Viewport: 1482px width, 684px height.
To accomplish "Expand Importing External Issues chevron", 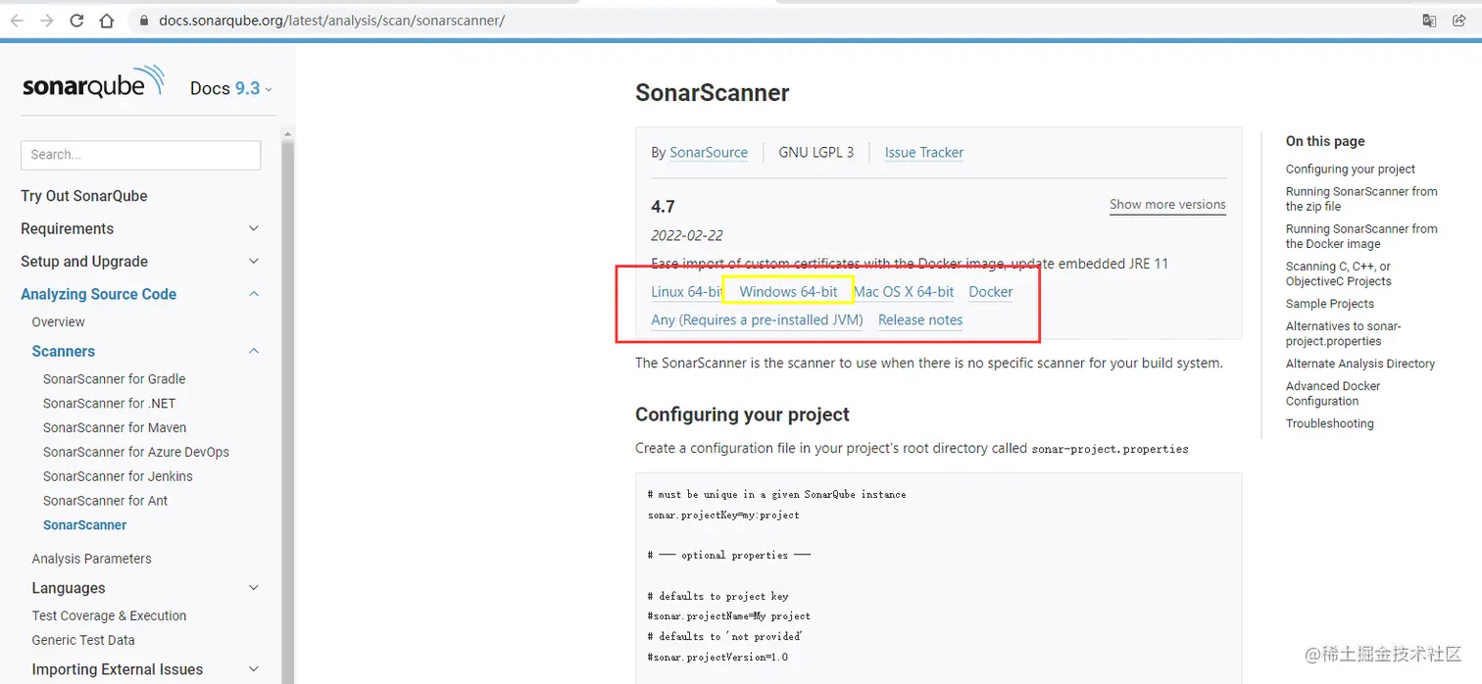I will point(254,669).
